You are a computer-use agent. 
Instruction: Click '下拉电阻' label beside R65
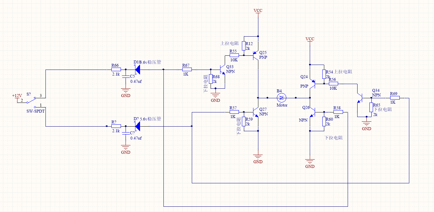pyautogui.click(x=383, y=109)
